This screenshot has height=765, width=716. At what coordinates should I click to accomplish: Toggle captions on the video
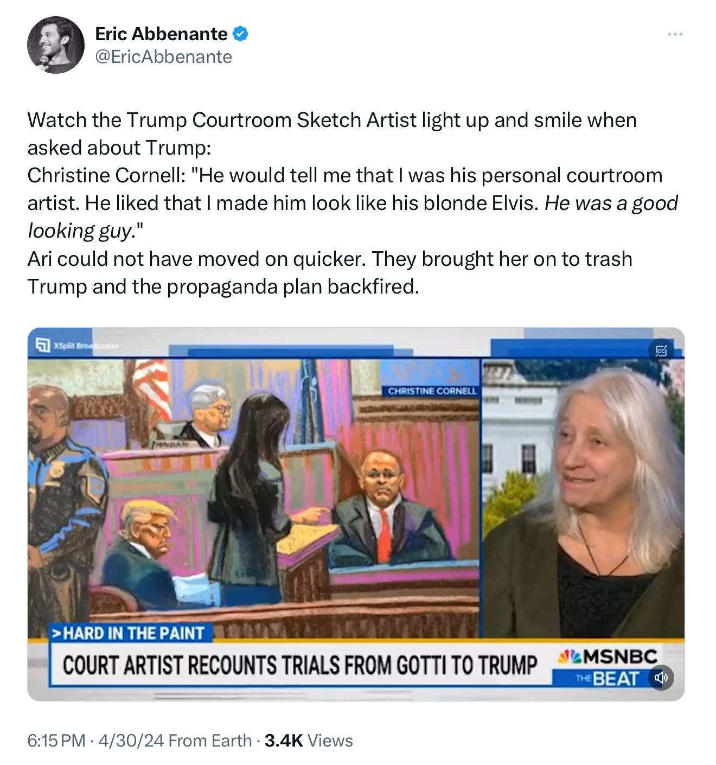[661, 351]
